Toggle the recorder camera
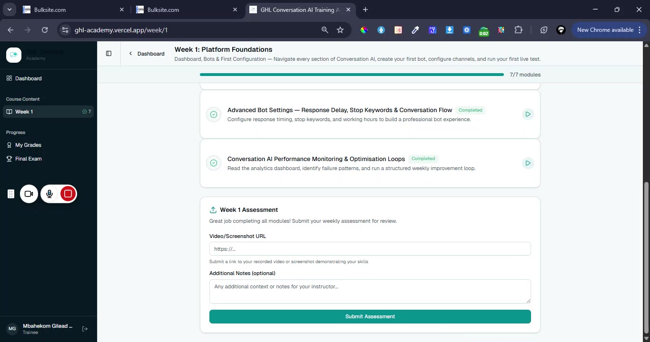The height and width of the screenshot is (342, 650). 29,194
